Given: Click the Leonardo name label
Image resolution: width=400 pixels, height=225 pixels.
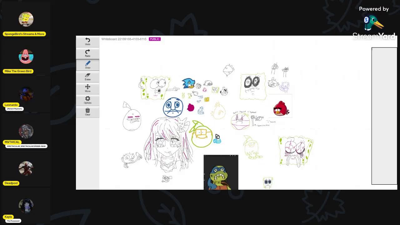Looking at the screenshot, I should tap(11, 105).
